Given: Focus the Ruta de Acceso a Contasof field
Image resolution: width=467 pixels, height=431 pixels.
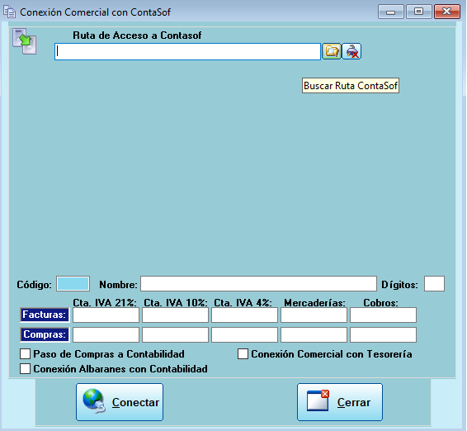Looking at the screenshot, I should pyautogui.click(x=187, y=51).
